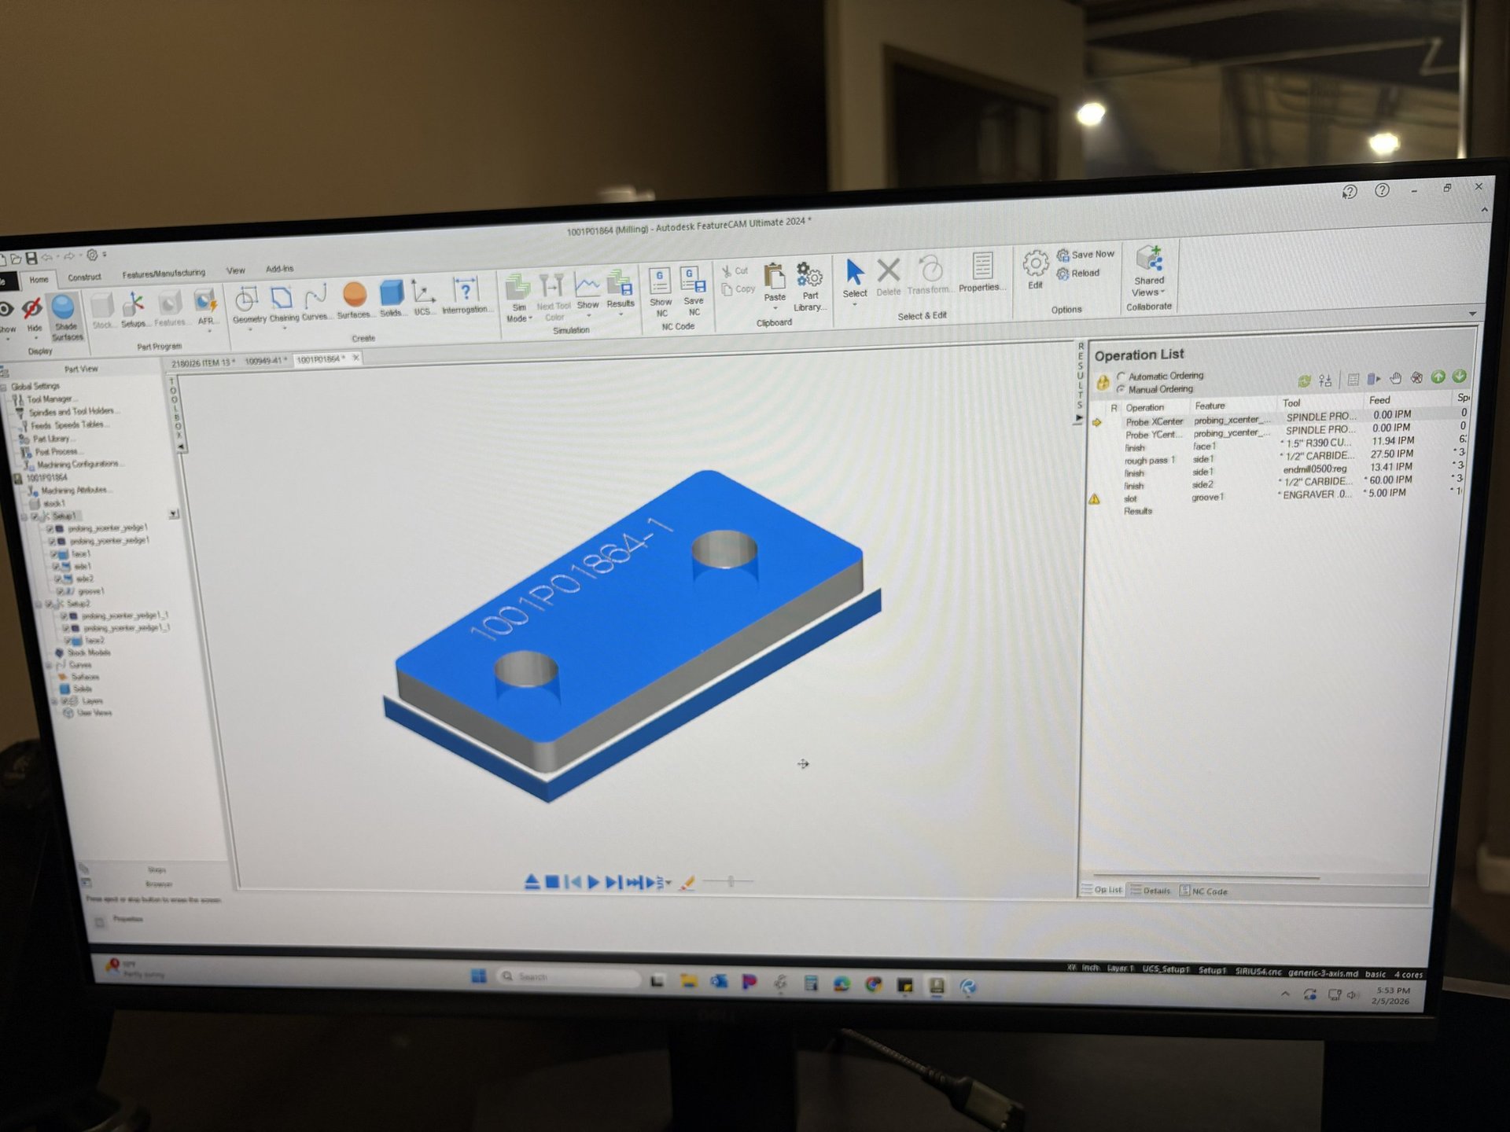Screen dimensions: 1510x1132
Task: Expand the Curves tree node
Action: click(x=49, y=666)
